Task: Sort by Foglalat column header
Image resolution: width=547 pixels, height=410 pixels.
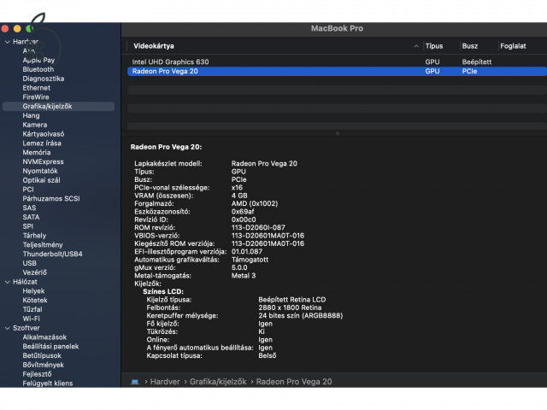Action: 513,46
